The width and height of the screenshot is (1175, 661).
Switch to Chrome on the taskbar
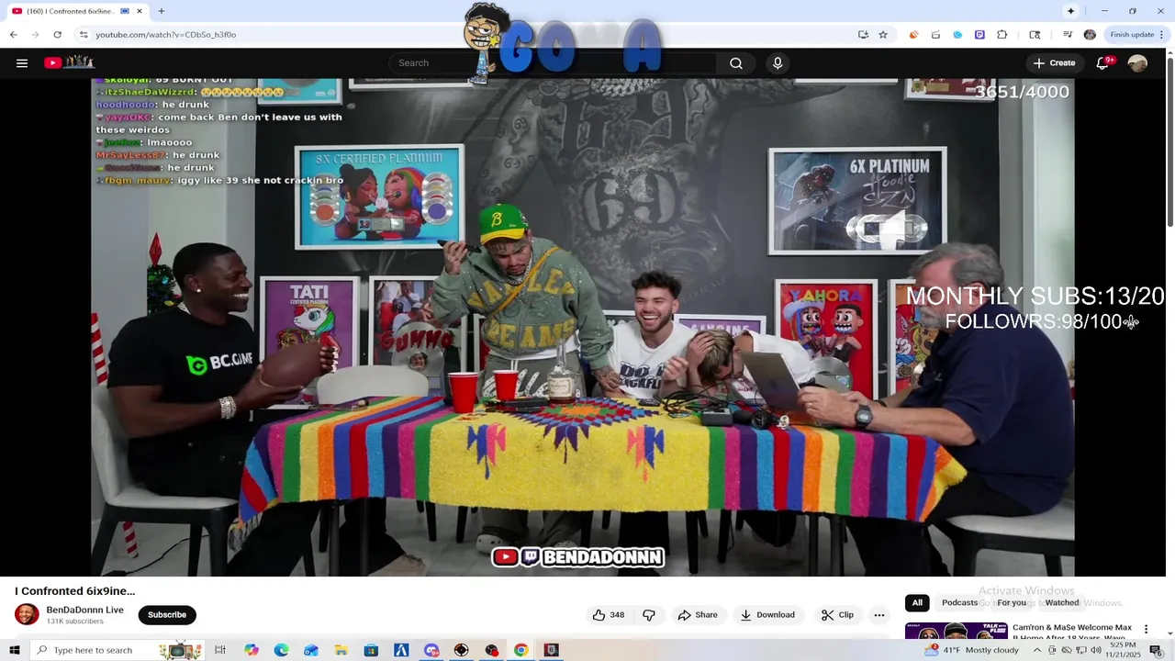(520, 650)
